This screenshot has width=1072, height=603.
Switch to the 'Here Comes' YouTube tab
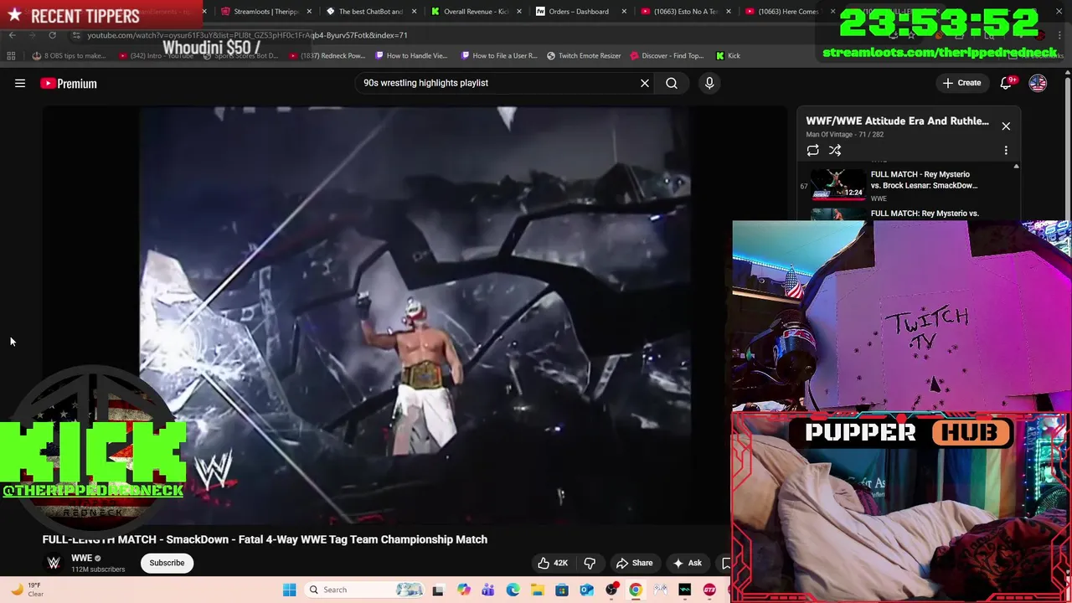coord(789,12)
